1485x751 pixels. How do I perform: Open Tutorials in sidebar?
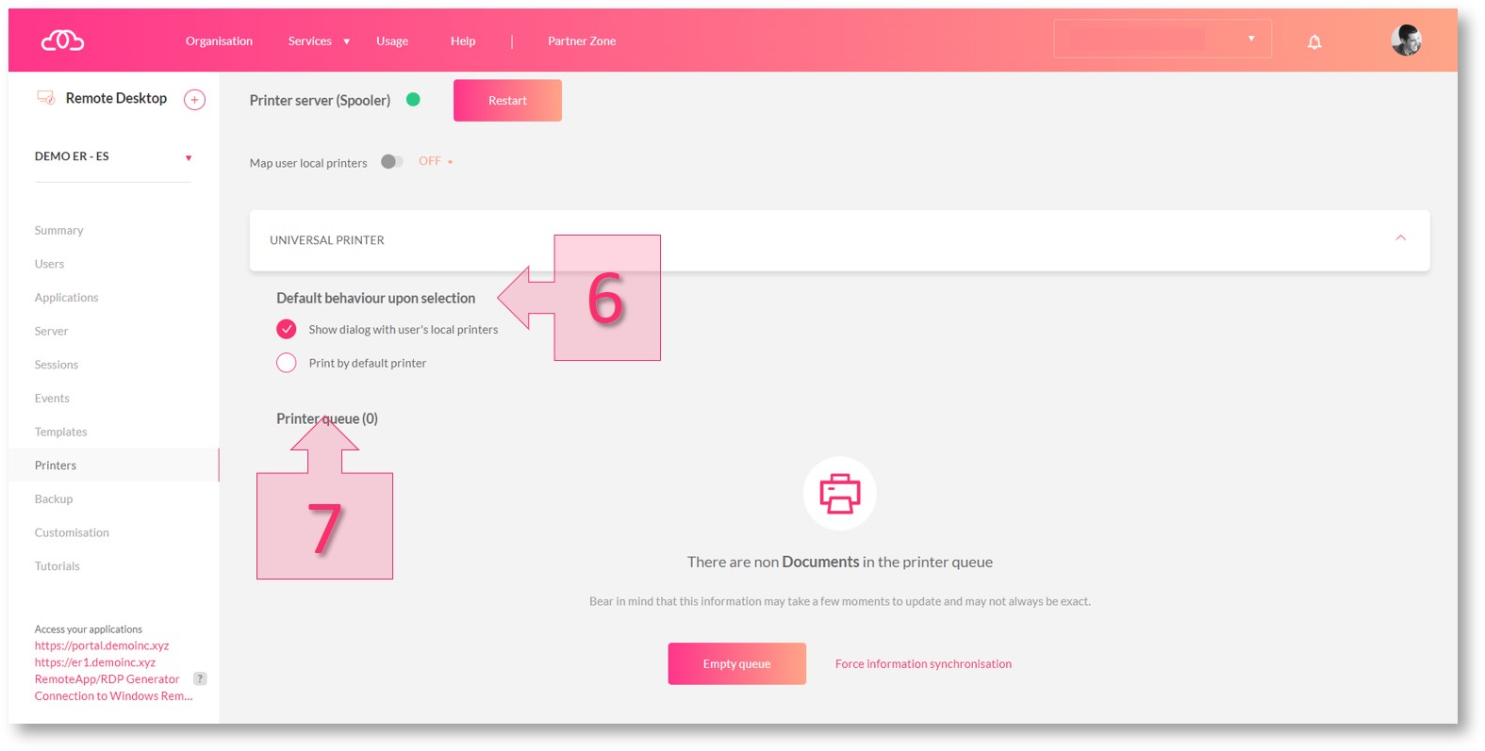click(x=58, y=566)
